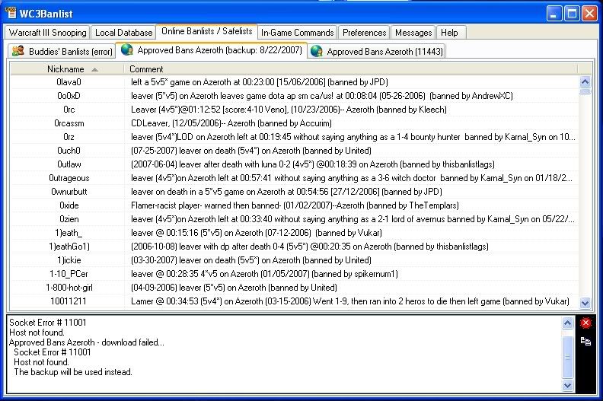
Task: Click comment banned by Kleech
Action: [x=289, y=110]
